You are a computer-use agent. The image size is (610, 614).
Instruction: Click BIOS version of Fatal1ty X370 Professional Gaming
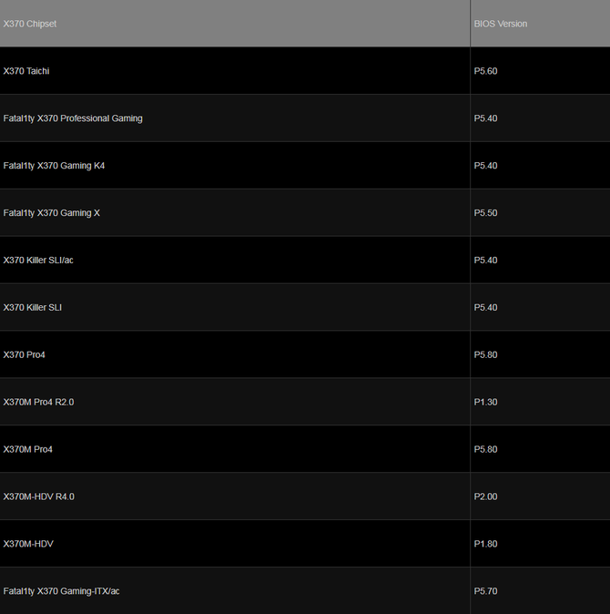[485, 118]
